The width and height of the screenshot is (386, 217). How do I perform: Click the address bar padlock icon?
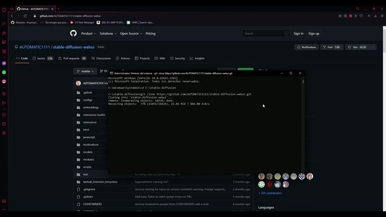pos(35,16)
